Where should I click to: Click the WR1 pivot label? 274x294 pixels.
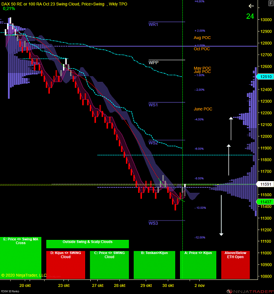tap(153, 24)
